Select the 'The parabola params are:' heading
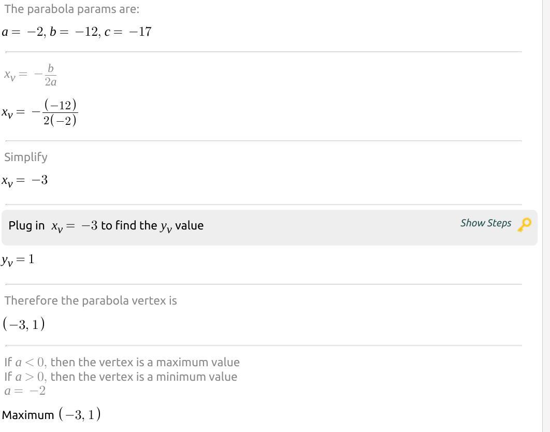550x432 pixels. pos(71,9)
